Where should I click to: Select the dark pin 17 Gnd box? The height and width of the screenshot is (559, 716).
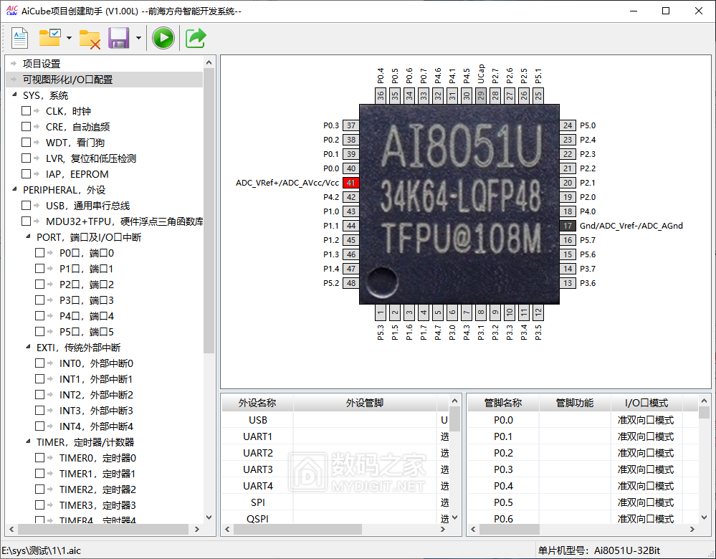[x=568, y=226]
